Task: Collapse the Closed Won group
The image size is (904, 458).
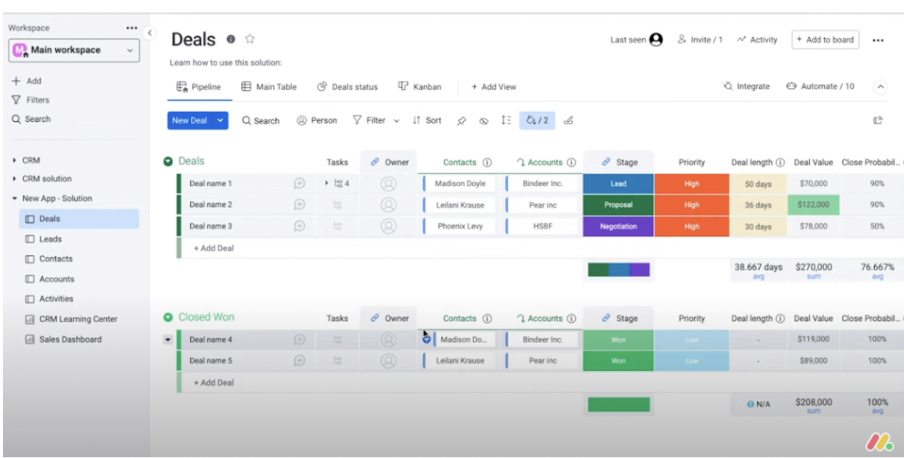Action: (x=168, y=317)
